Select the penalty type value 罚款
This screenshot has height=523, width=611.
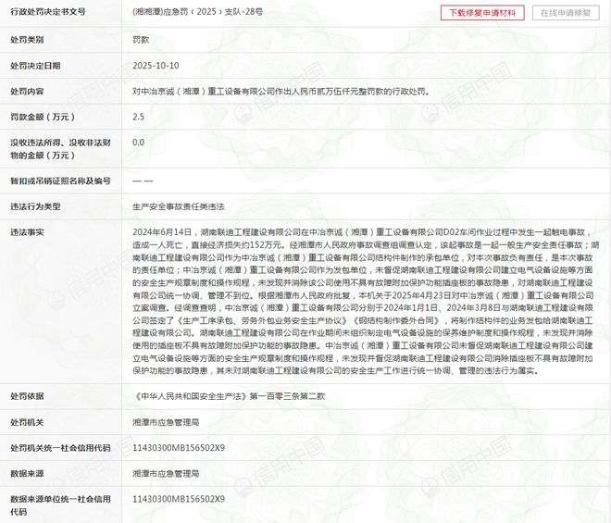click(141, 40)
